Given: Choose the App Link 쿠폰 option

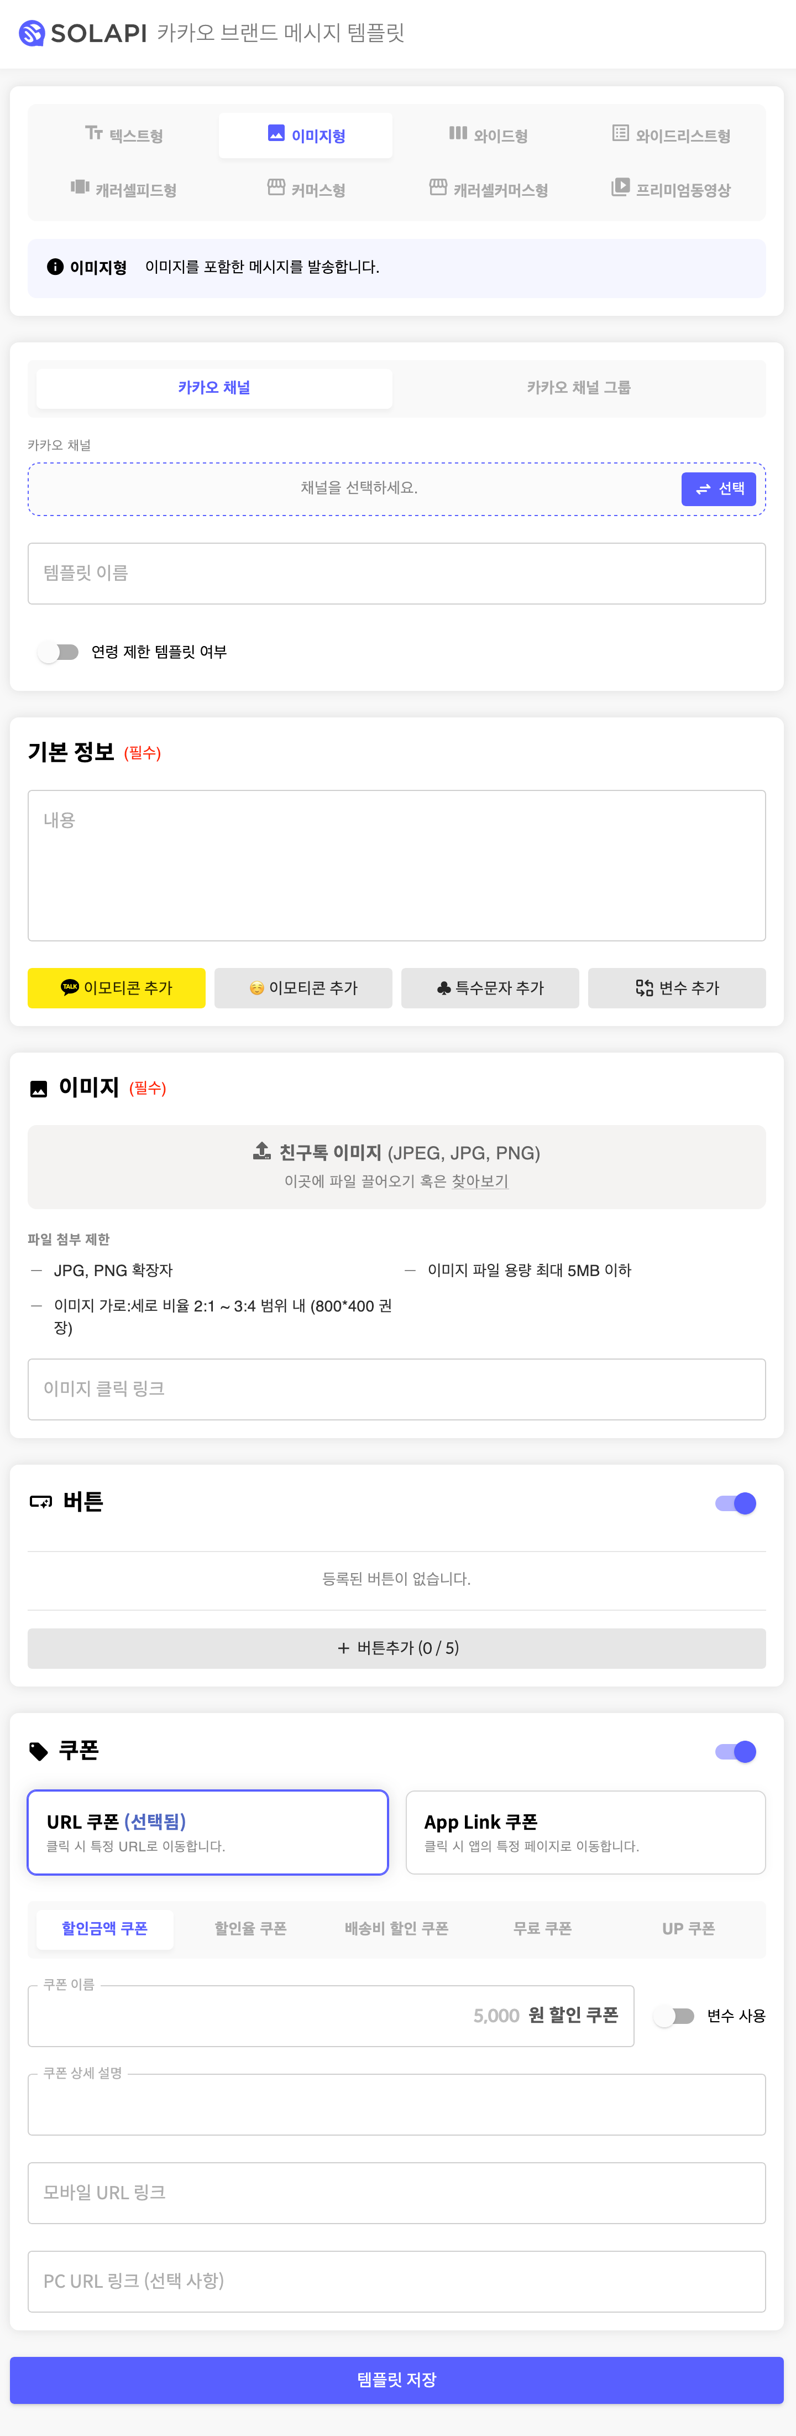Looking at the screenshot, I should (x=585, y=1832).
